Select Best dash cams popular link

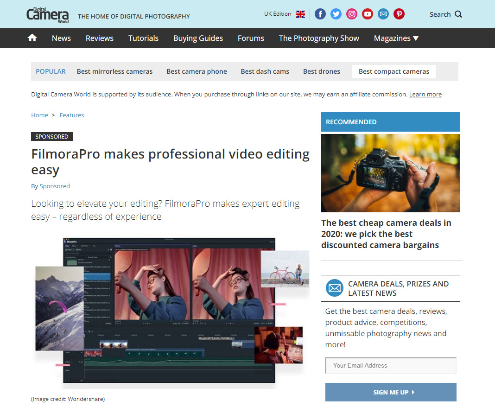(x=265, y=71)
